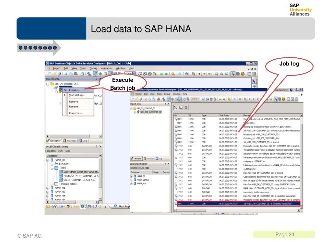
Task: Open Formats tab icon in object library
Action: click(90, 206)
